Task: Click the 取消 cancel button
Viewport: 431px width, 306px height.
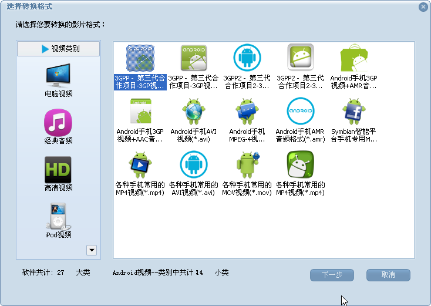Action: click(x=388, y=275)
